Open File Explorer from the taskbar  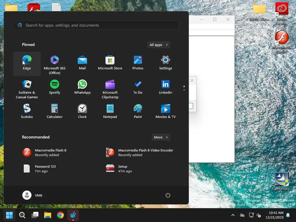point(48,215)
